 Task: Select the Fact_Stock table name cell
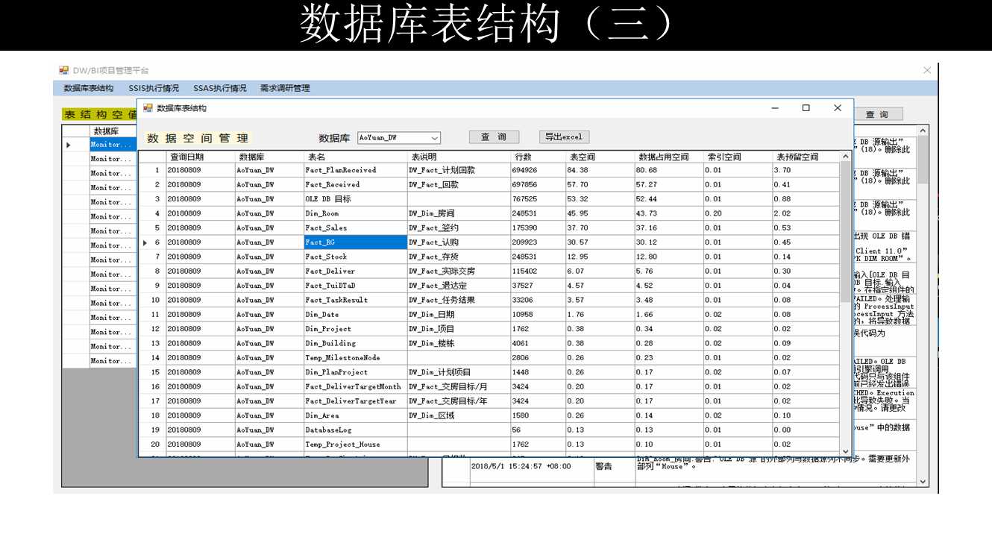pos(355,257)
